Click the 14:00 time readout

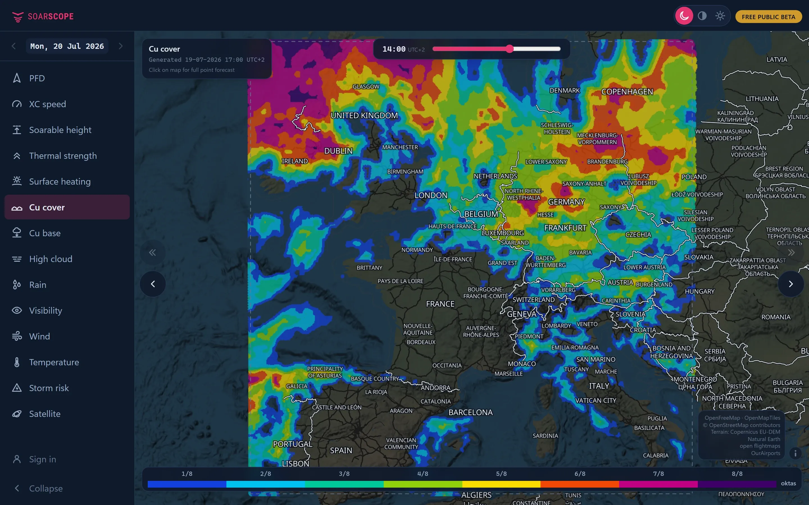tap(394, 49)
